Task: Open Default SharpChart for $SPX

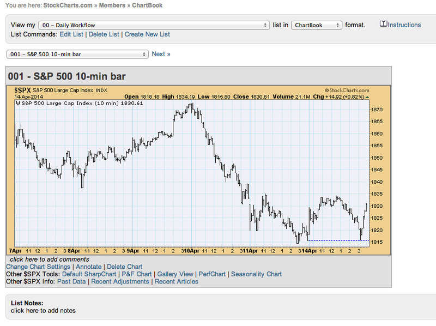Action: coord(89,274)
